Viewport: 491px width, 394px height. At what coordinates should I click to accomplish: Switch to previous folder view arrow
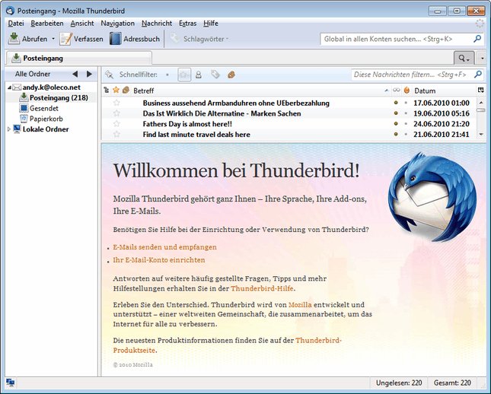[x=75, y=75]
